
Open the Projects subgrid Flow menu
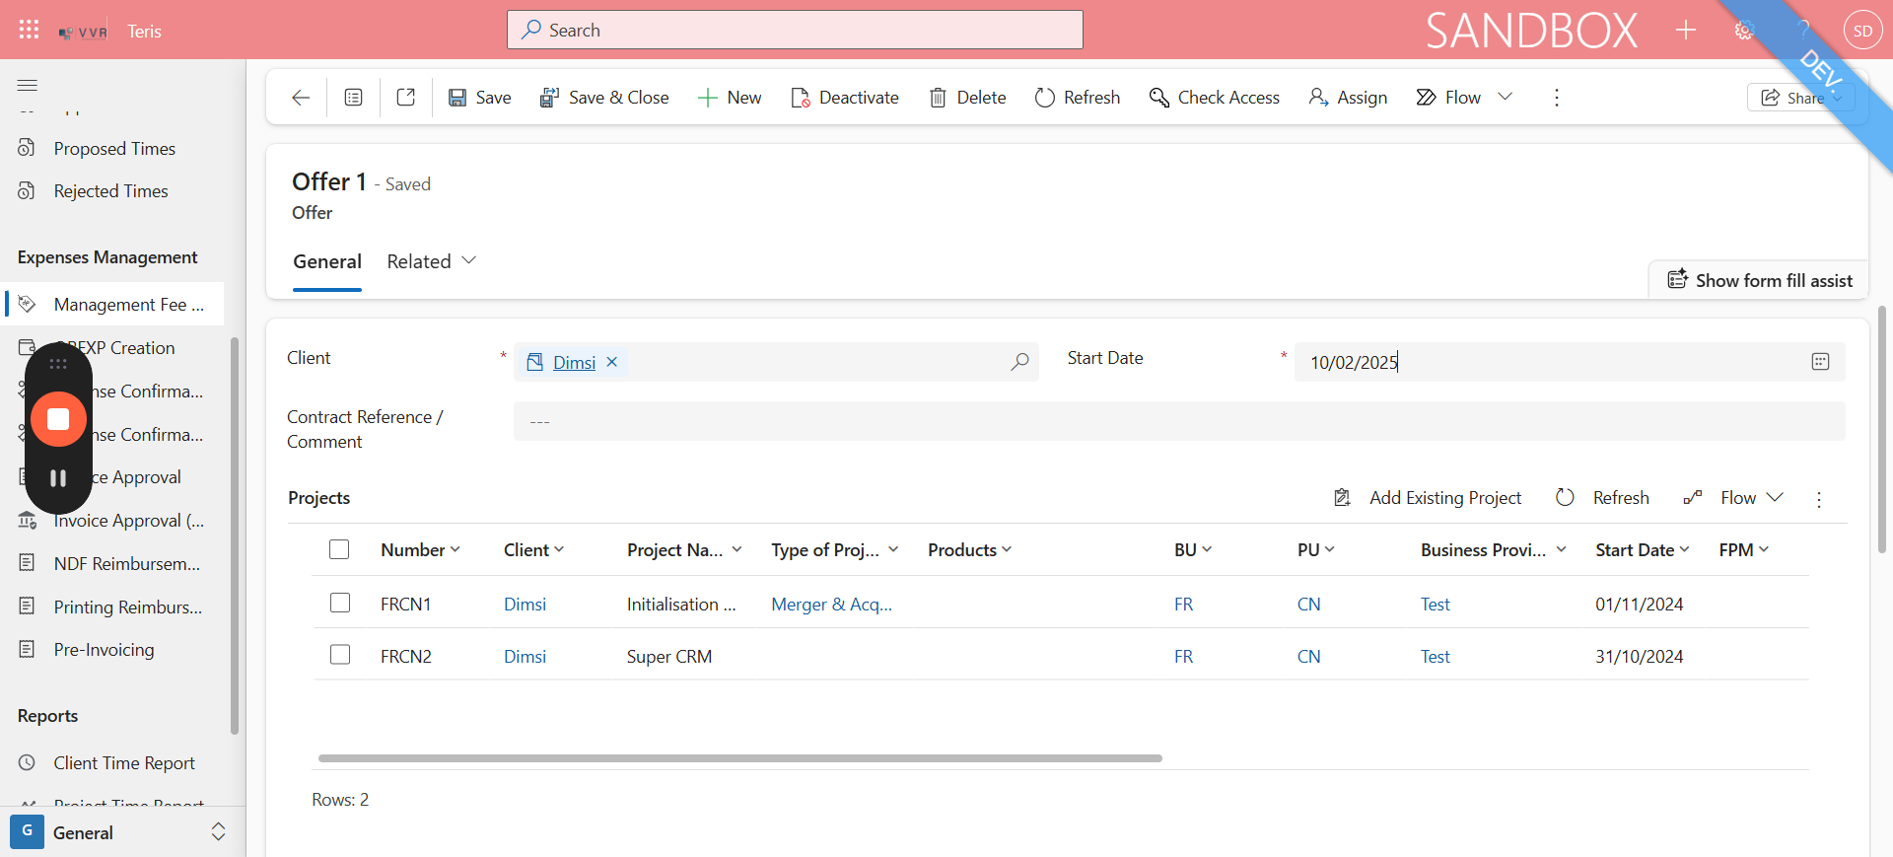coord(1733,498)
